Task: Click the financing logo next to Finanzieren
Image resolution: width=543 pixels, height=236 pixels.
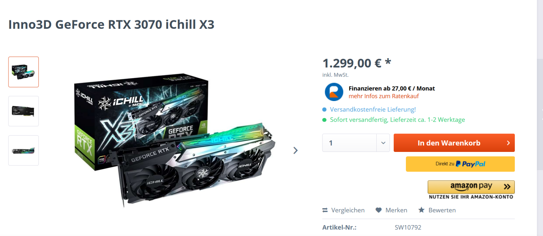Action: point(334,92)
